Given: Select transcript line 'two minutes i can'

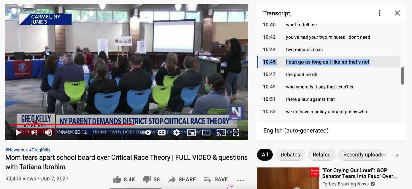Looking at the screenshot, I should 329,50.
